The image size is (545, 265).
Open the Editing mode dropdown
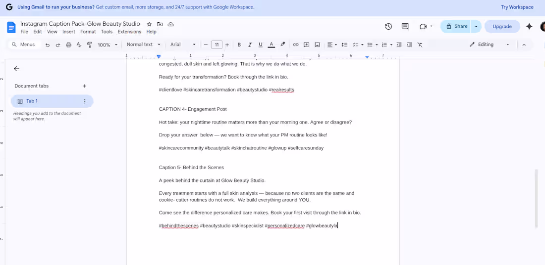click(x=490, y=44)
